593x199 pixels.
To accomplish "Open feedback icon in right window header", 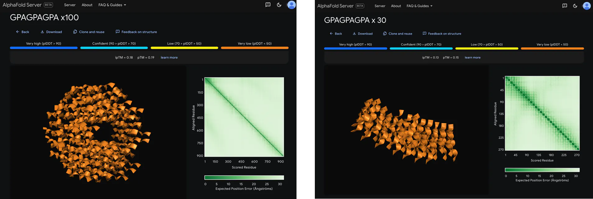I will pyautogui.click(x=565, y=6).
